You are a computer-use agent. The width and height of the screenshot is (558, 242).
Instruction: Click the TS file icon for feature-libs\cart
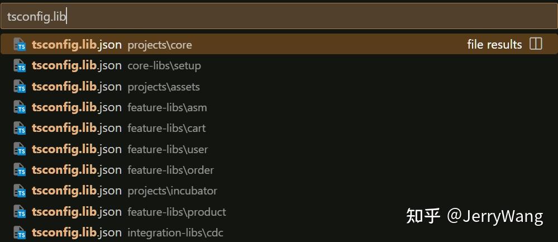point(20,129)
